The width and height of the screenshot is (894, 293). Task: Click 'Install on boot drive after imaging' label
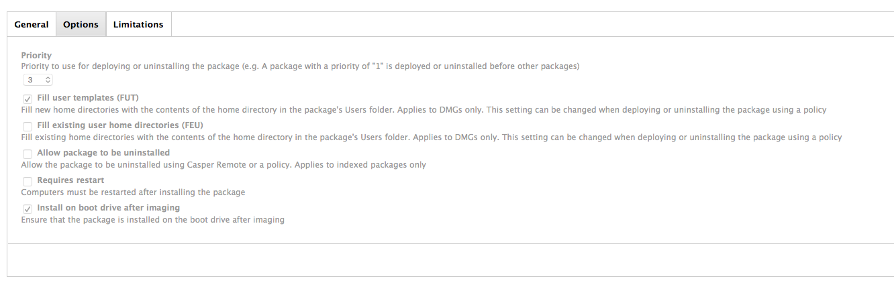point(109,208)
